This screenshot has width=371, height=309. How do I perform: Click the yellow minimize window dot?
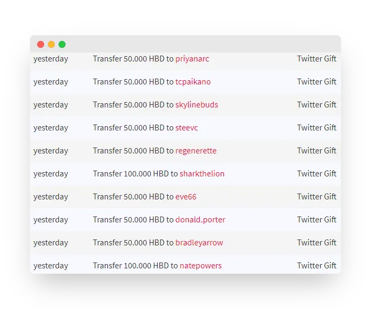coord(51,44)
